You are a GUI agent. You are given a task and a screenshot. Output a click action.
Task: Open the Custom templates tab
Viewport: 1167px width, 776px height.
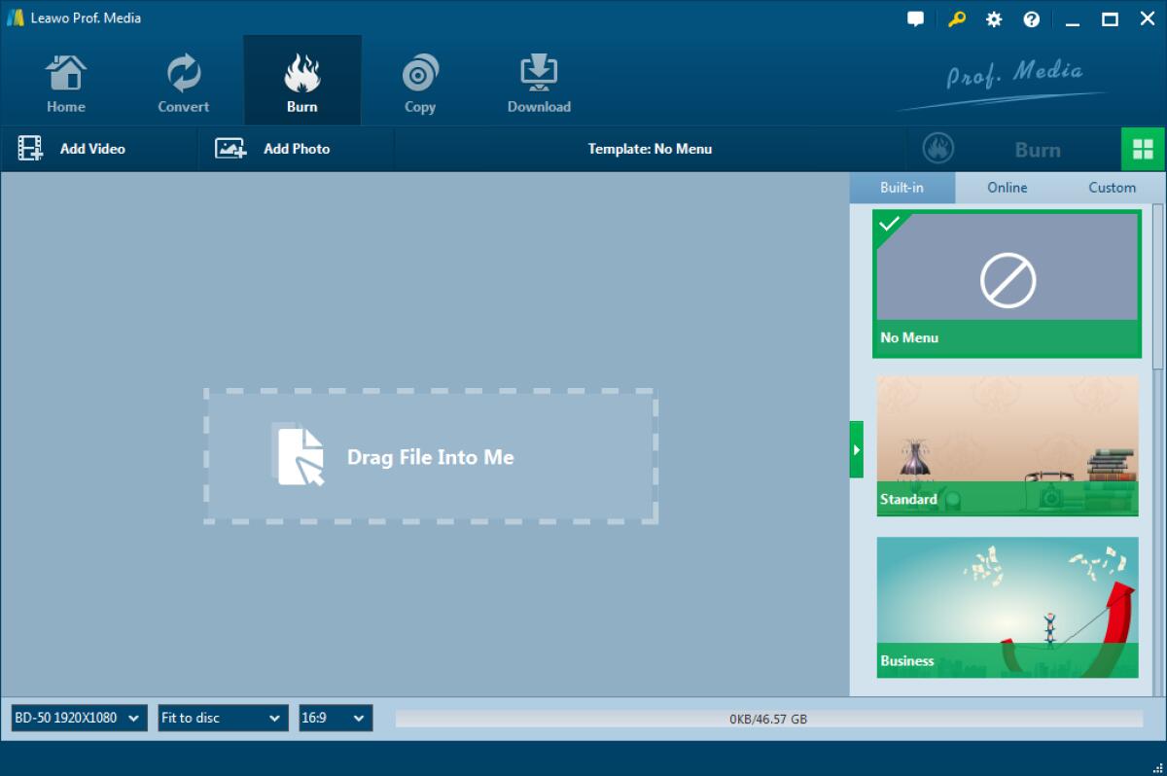tap(1112, 187)
